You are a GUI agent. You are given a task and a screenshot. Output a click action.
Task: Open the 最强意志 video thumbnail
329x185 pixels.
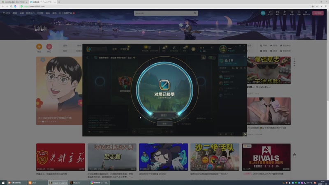tap(269, 70)
